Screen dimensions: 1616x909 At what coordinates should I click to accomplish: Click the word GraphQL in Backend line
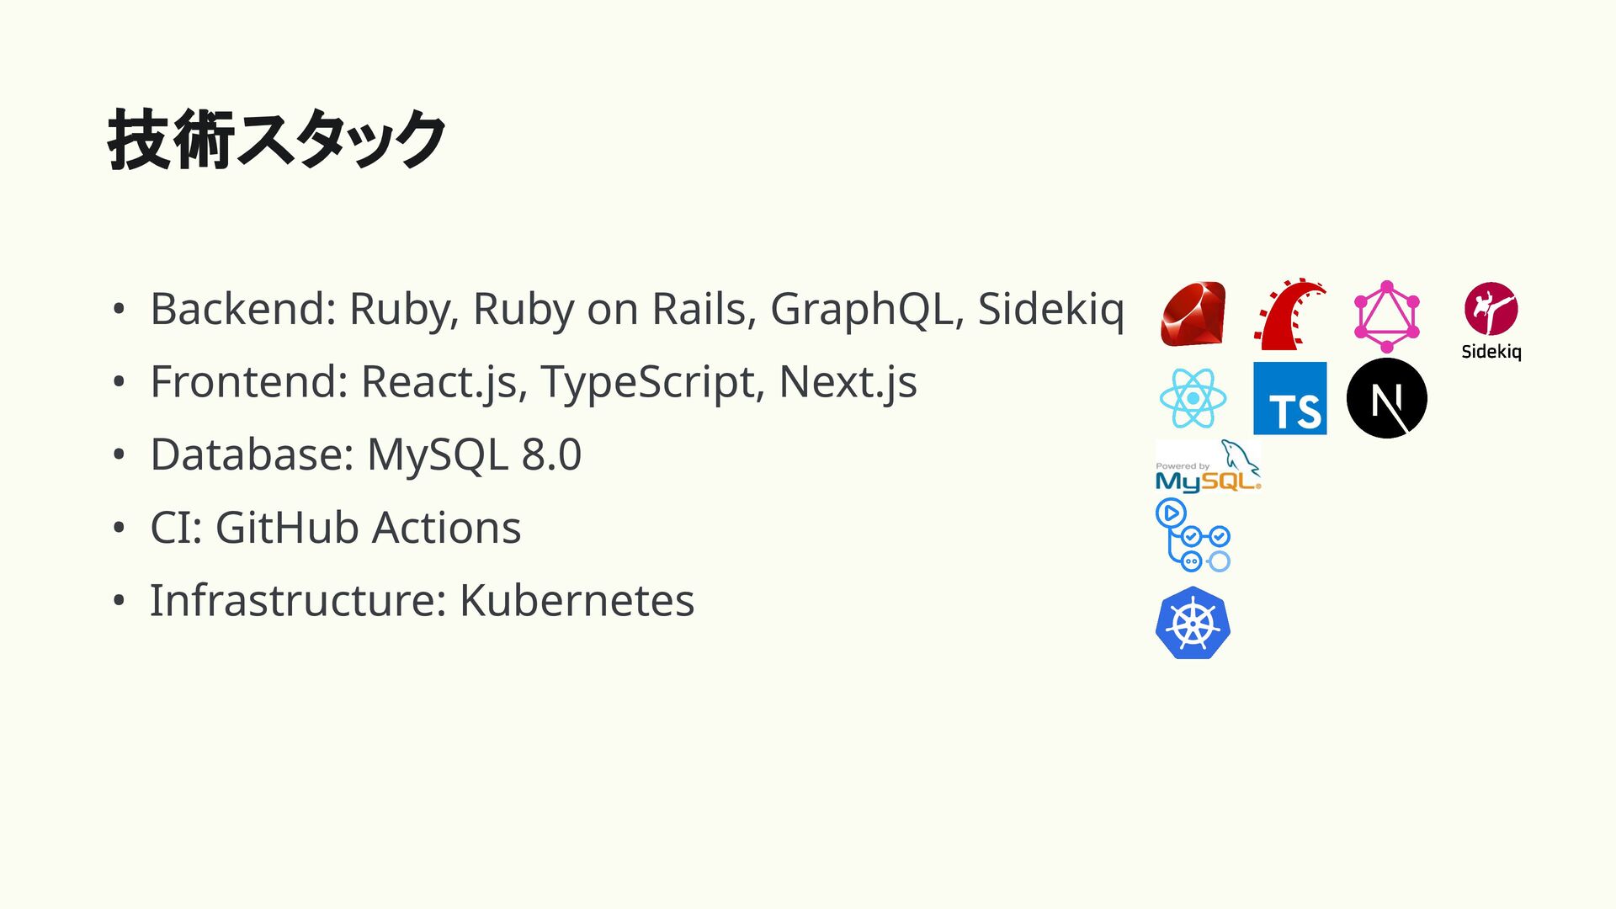point(865,309)
